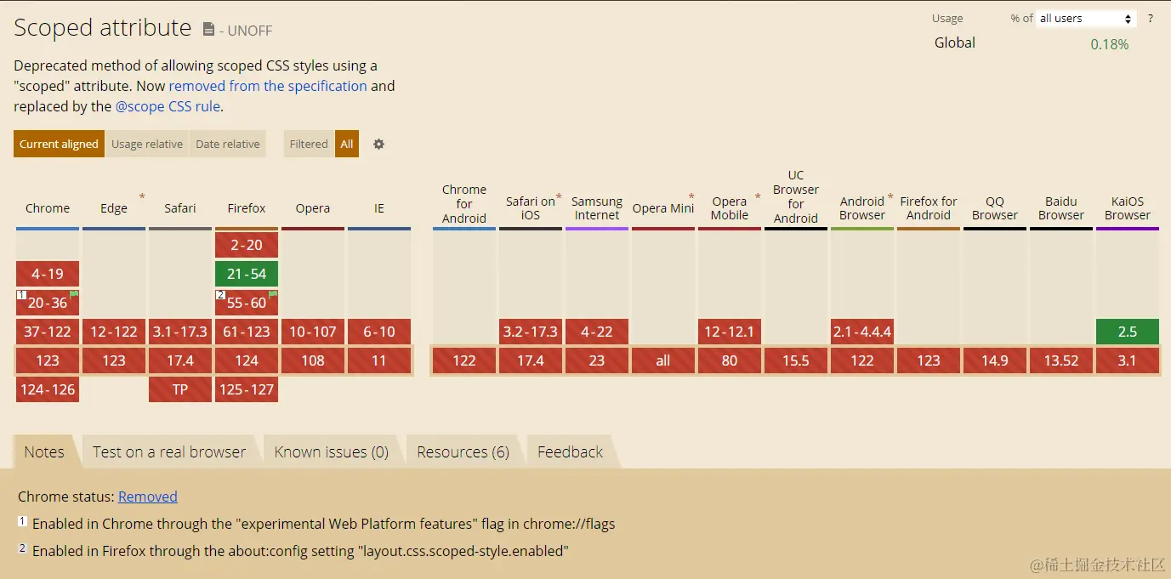Click the Firefox column header
1171x579 pixels.
tap(247, 208)
